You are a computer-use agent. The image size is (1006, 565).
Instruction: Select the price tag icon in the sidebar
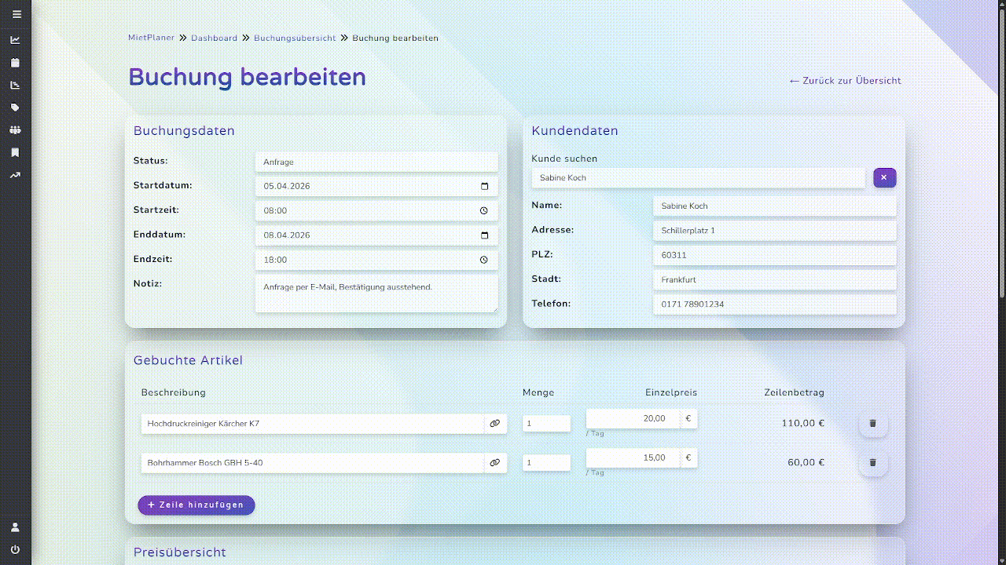pos(16,107)
